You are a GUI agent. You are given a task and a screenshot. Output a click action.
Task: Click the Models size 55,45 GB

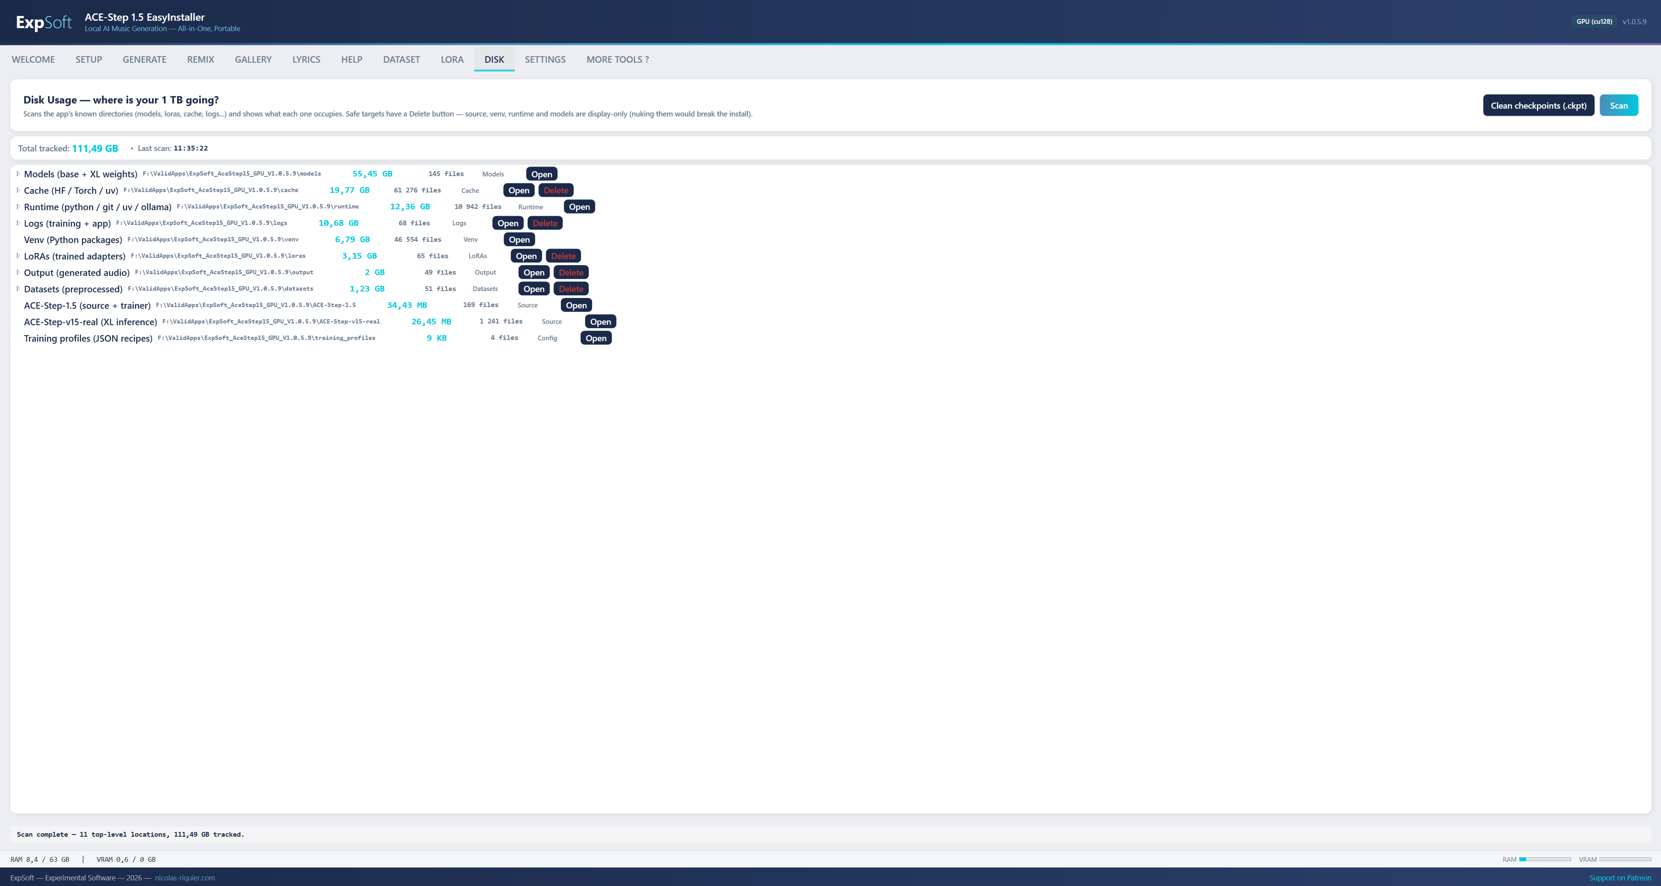coord(372,174)
